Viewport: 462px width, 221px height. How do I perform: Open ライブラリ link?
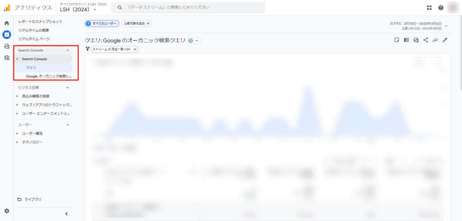[x=33, y=199]
